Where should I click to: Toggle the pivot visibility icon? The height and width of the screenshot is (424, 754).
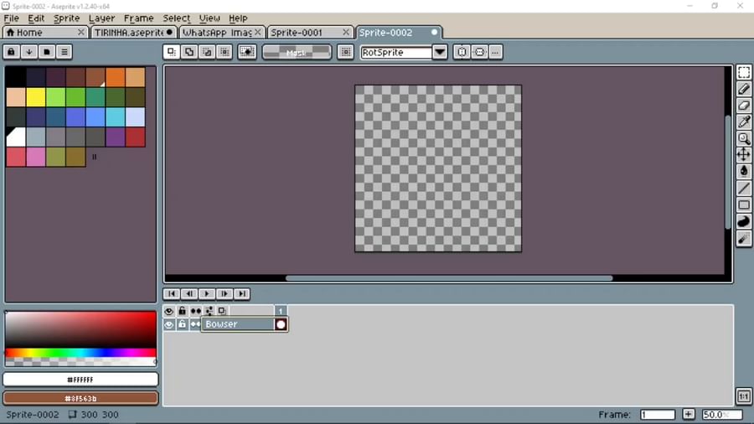coord(346,51)
